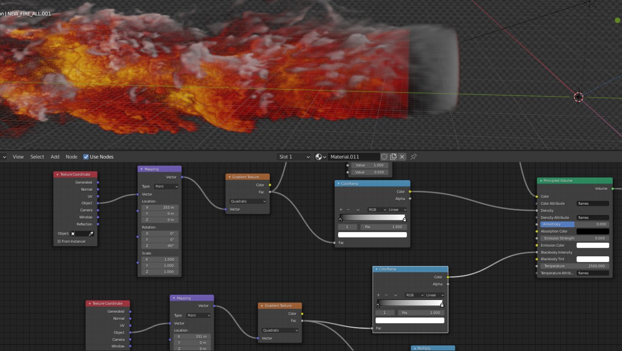This screenshot has width=622, height=351.
Task: Collapse the lower Texture Coordinate node
Action: [90, 303]
